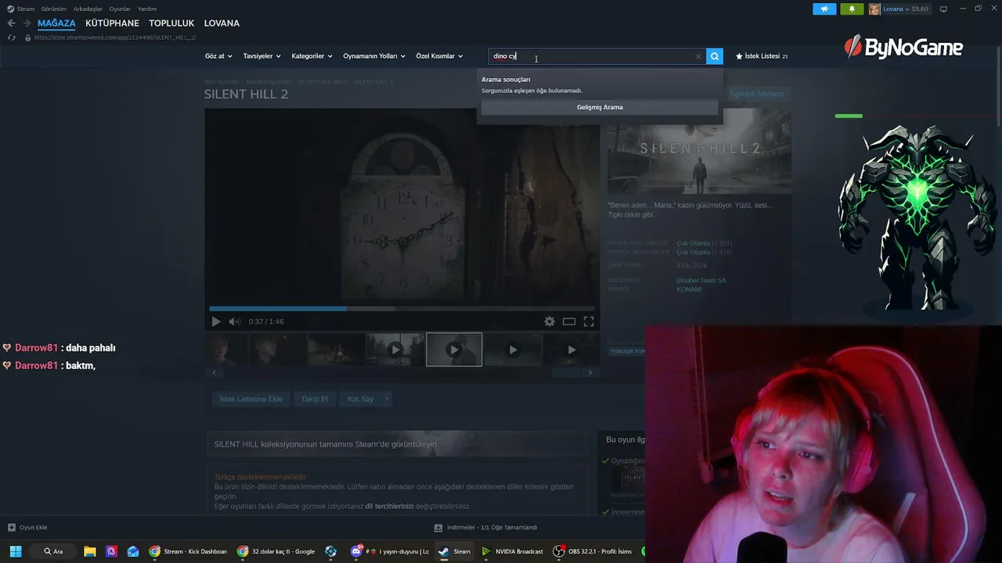
Task: Open the Arkadaşlar menu
Action: point(88,9)
